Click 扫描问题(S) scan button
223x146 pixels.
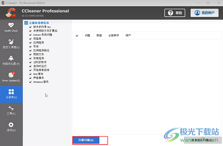point(86,140)
